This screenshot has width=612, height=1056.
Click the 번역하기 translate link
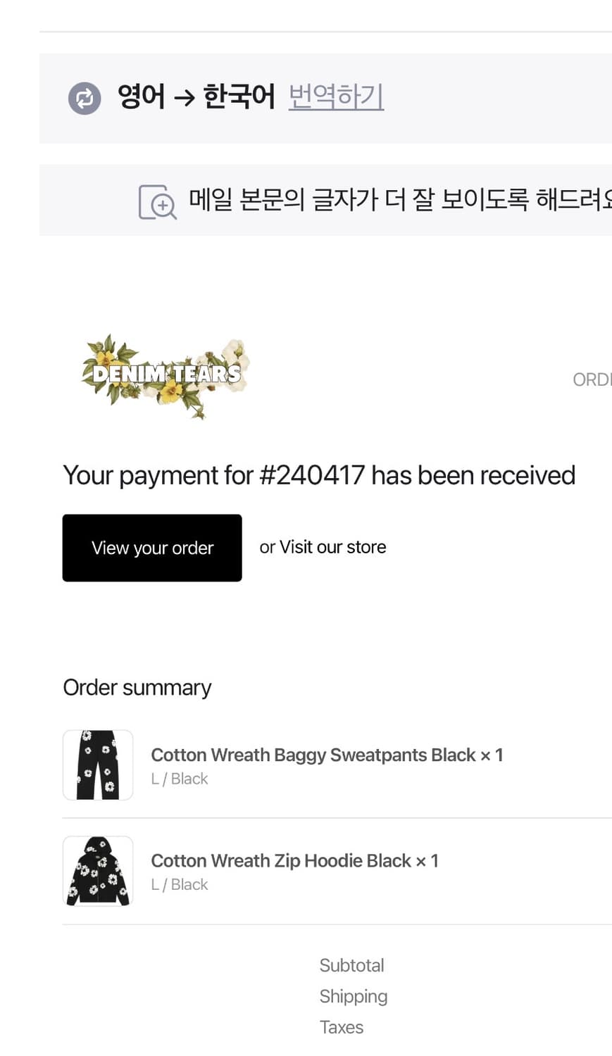tap(336, 96)
